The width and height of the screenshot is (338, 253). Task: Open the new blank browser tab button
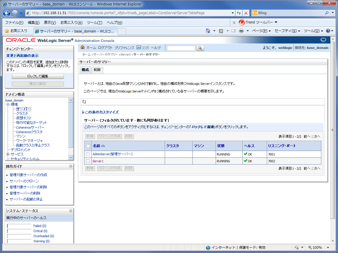click(122, 31)
